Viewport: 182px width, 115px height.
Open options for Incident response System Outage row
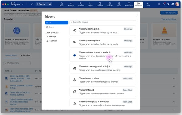[x=174, y=87]
